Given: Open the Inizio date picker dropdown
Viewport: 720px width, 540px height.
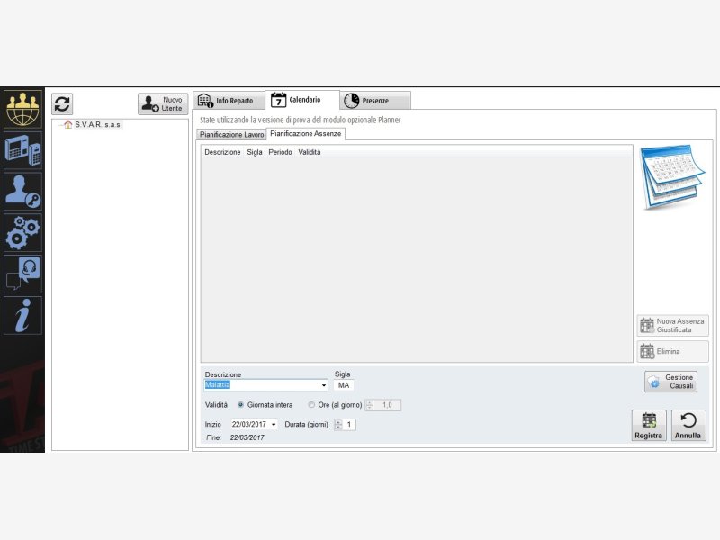Looking at the screenshot, I should [274, 425].
